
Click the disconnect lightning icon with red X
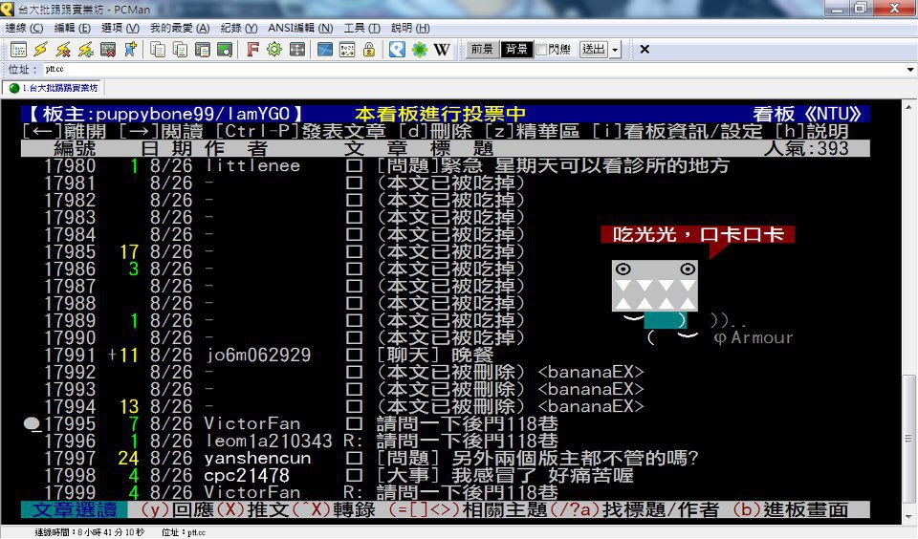[63, 50]
